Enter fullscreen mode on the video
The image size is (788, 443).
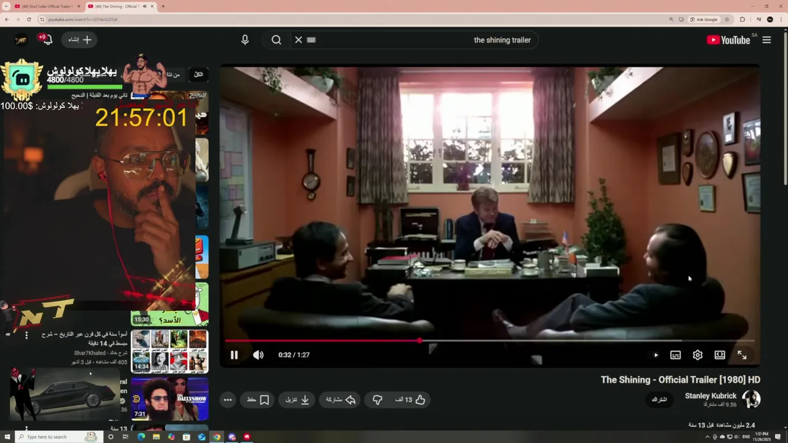tap(742, 355)
